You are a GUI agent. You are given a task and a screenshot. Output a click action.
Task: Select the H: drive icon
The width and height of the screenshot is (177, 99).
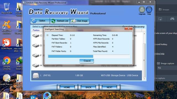click(x=36, y=65)
